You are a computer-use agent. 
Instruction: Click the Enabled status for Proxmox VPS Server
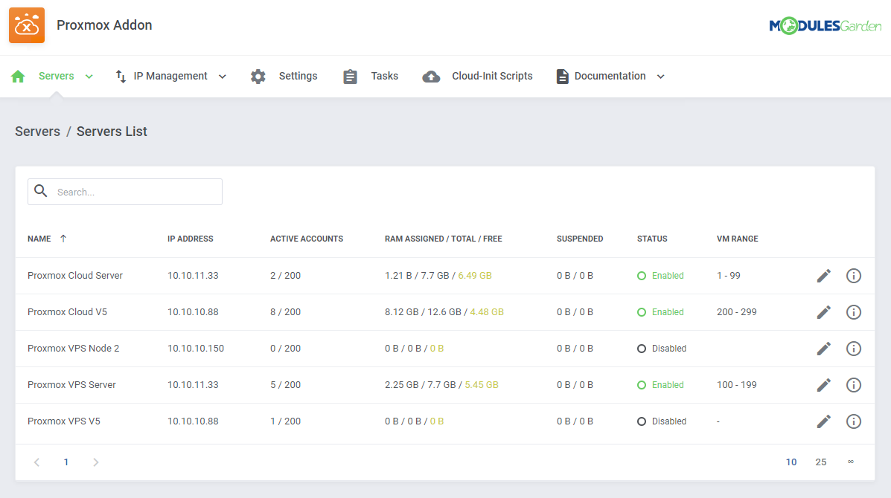coord(641,384)
